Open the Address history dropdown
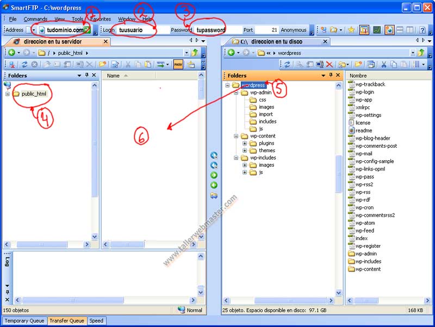The image size is (435, 327). coord(34,30)
